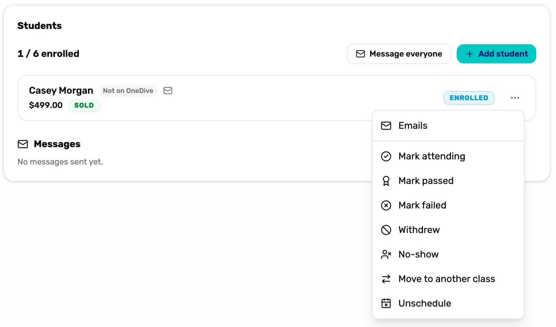Viewport: 556px width, 327px height.
Task: Click the plus icon in Add student
Action: 470,54
